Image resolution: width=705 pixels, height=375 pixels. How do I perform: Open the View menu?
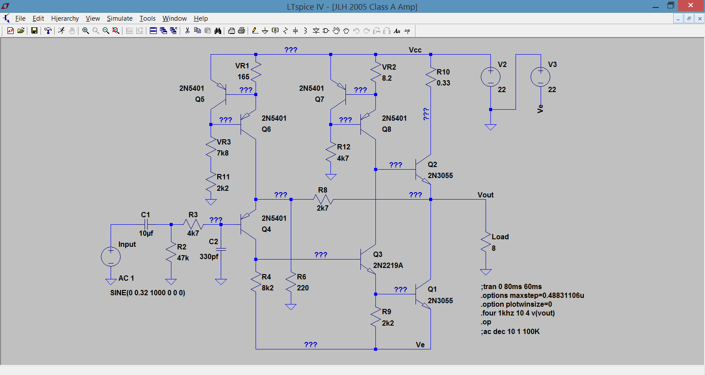click(93, 19)
